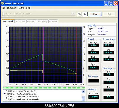Click the save floppy disk icon
Image resolution: width=119 pixels, height=108 pixels.
tap(85, 14)
